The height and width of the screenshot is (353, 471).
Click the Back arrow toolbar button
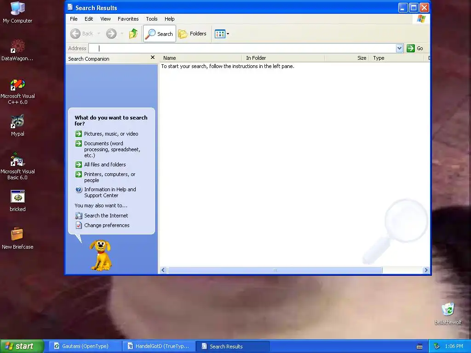(x=82, y=34)
